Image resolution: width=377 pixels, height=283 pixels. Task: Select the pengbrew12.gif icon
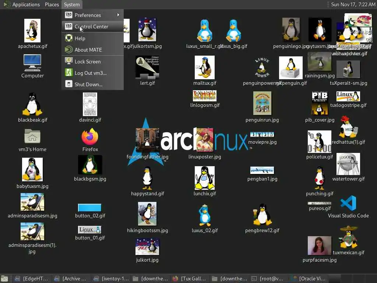262,215
